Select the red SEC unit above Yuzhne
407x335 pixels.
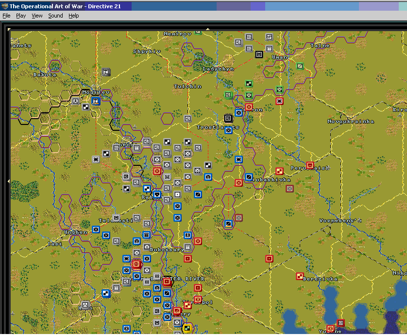pyautogui.click(x=340, y=323)
